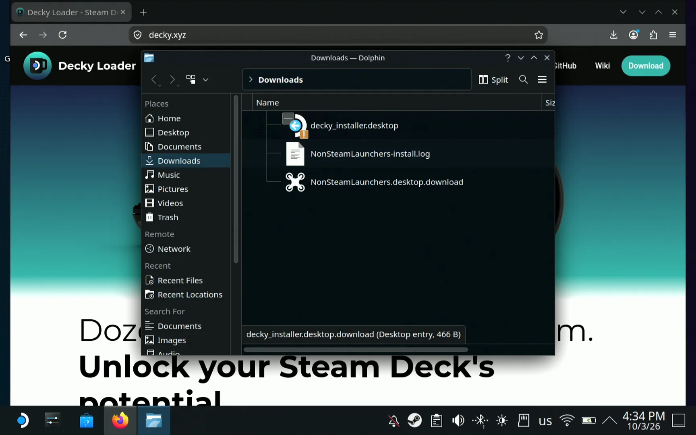Screen dimensions: 696x435
Task: Select Downloads in the sidebar
Action: coord(186,161)
